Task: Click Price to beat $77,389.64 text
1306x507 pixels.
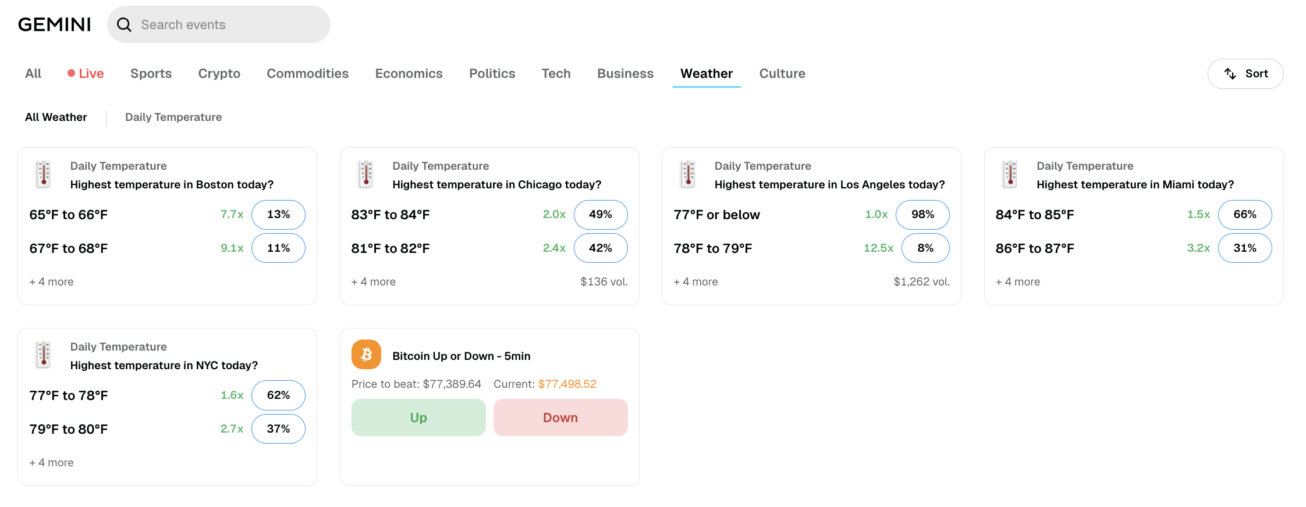Action: click(416, 384)
